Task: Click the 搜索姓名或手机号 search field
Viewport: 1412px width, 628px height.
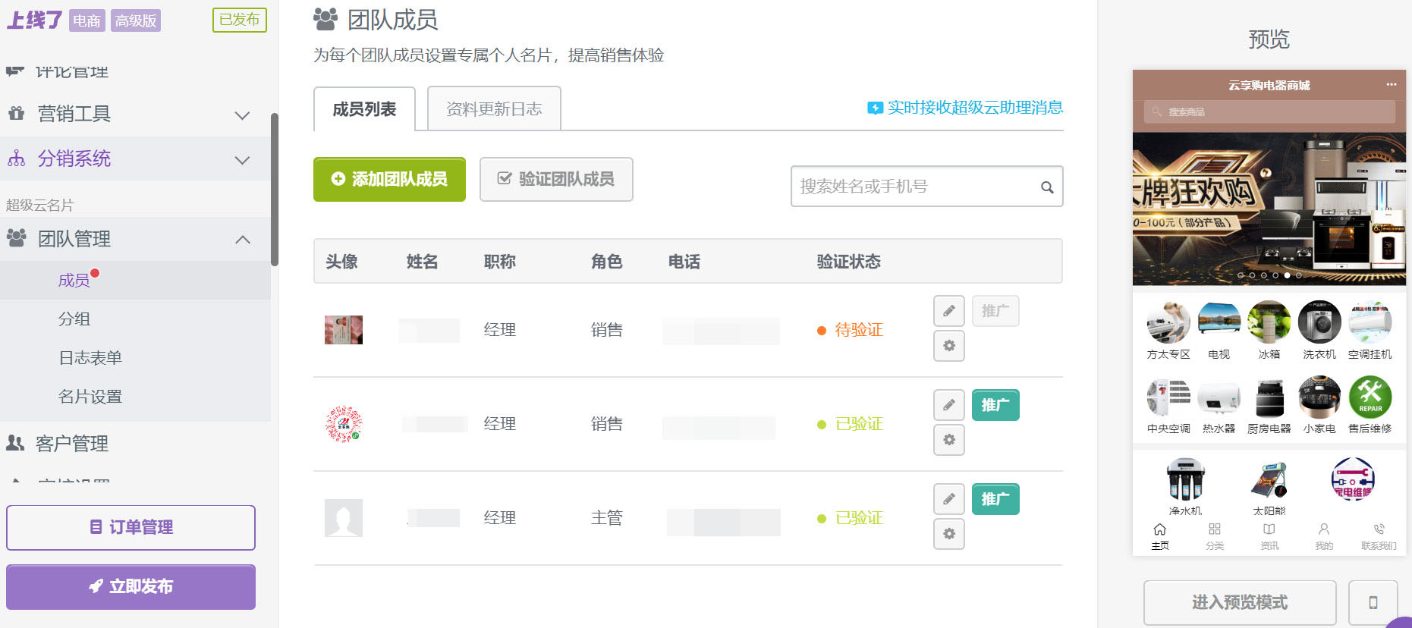Action: point(914,187)
